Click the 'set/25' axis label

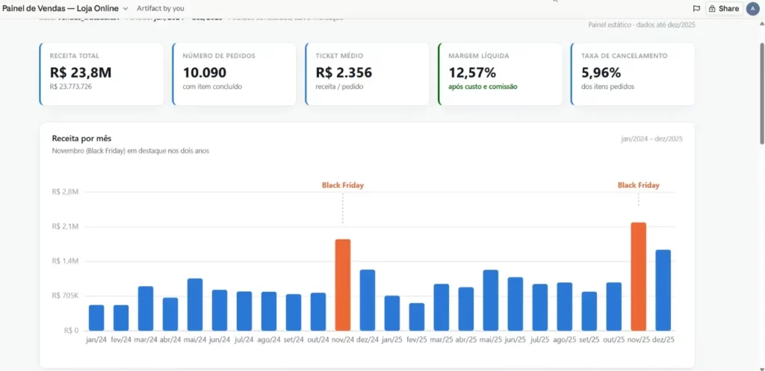(x=589, y=340)
